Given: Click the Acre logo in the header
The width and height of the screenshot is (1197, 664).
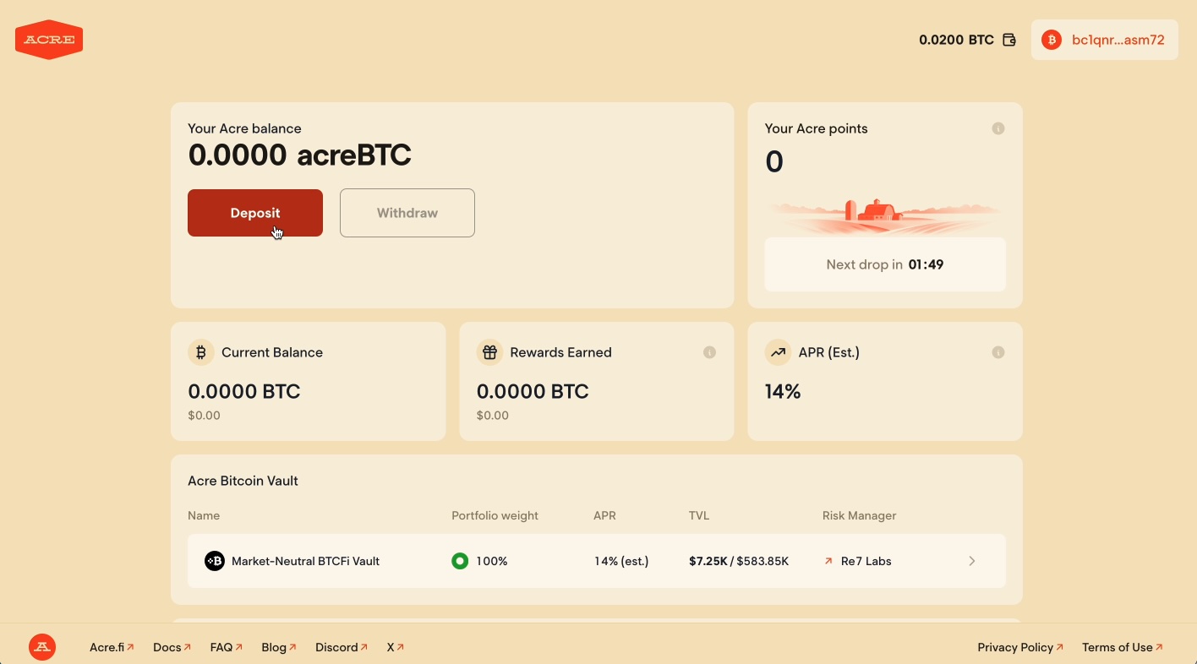Looking at the screenshot, I should (x=49, y=40).
